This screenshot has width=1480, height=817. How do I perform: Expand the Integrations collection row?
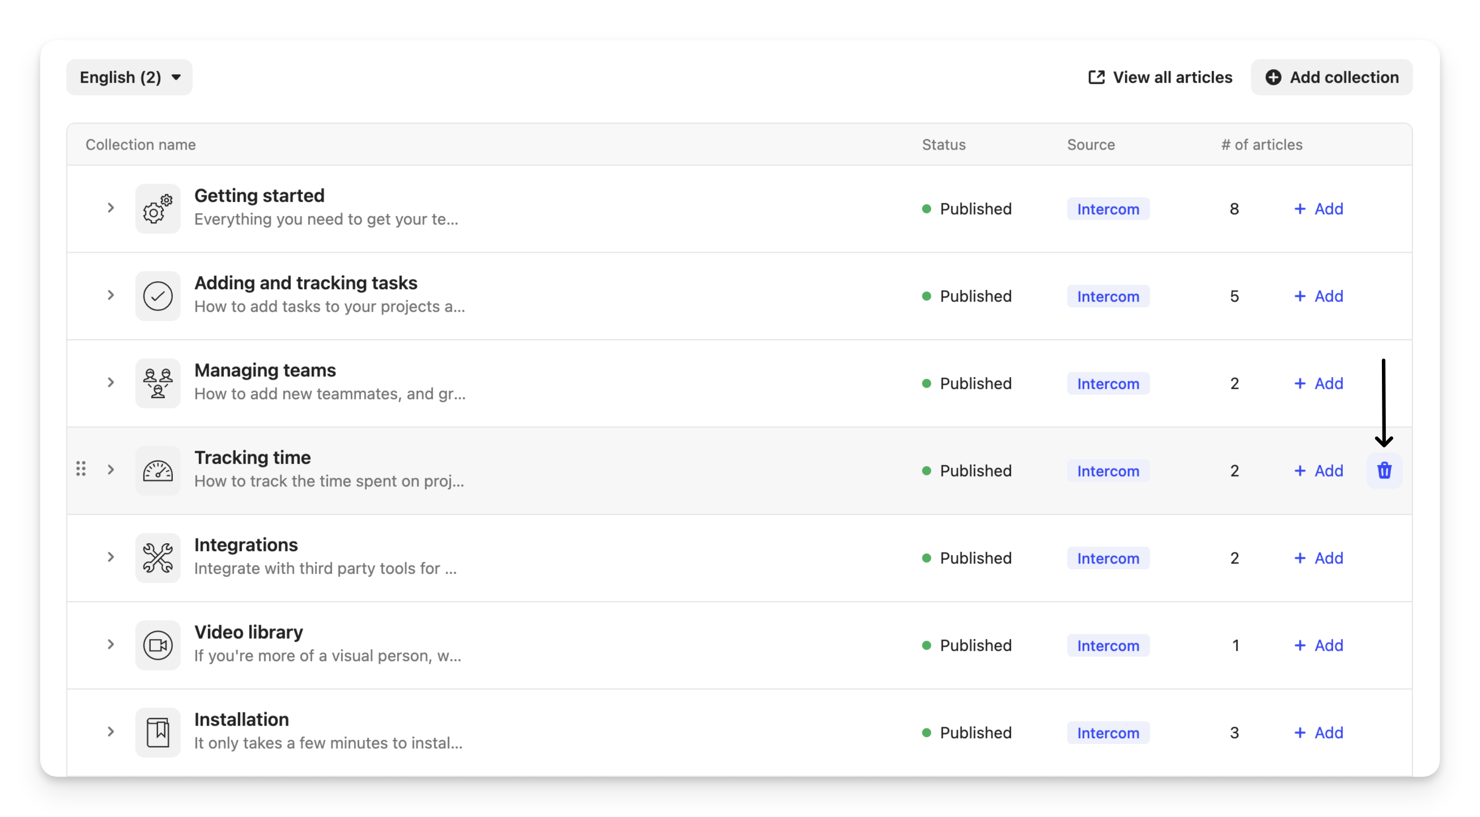pyautogui.click(x=111, y=557)
